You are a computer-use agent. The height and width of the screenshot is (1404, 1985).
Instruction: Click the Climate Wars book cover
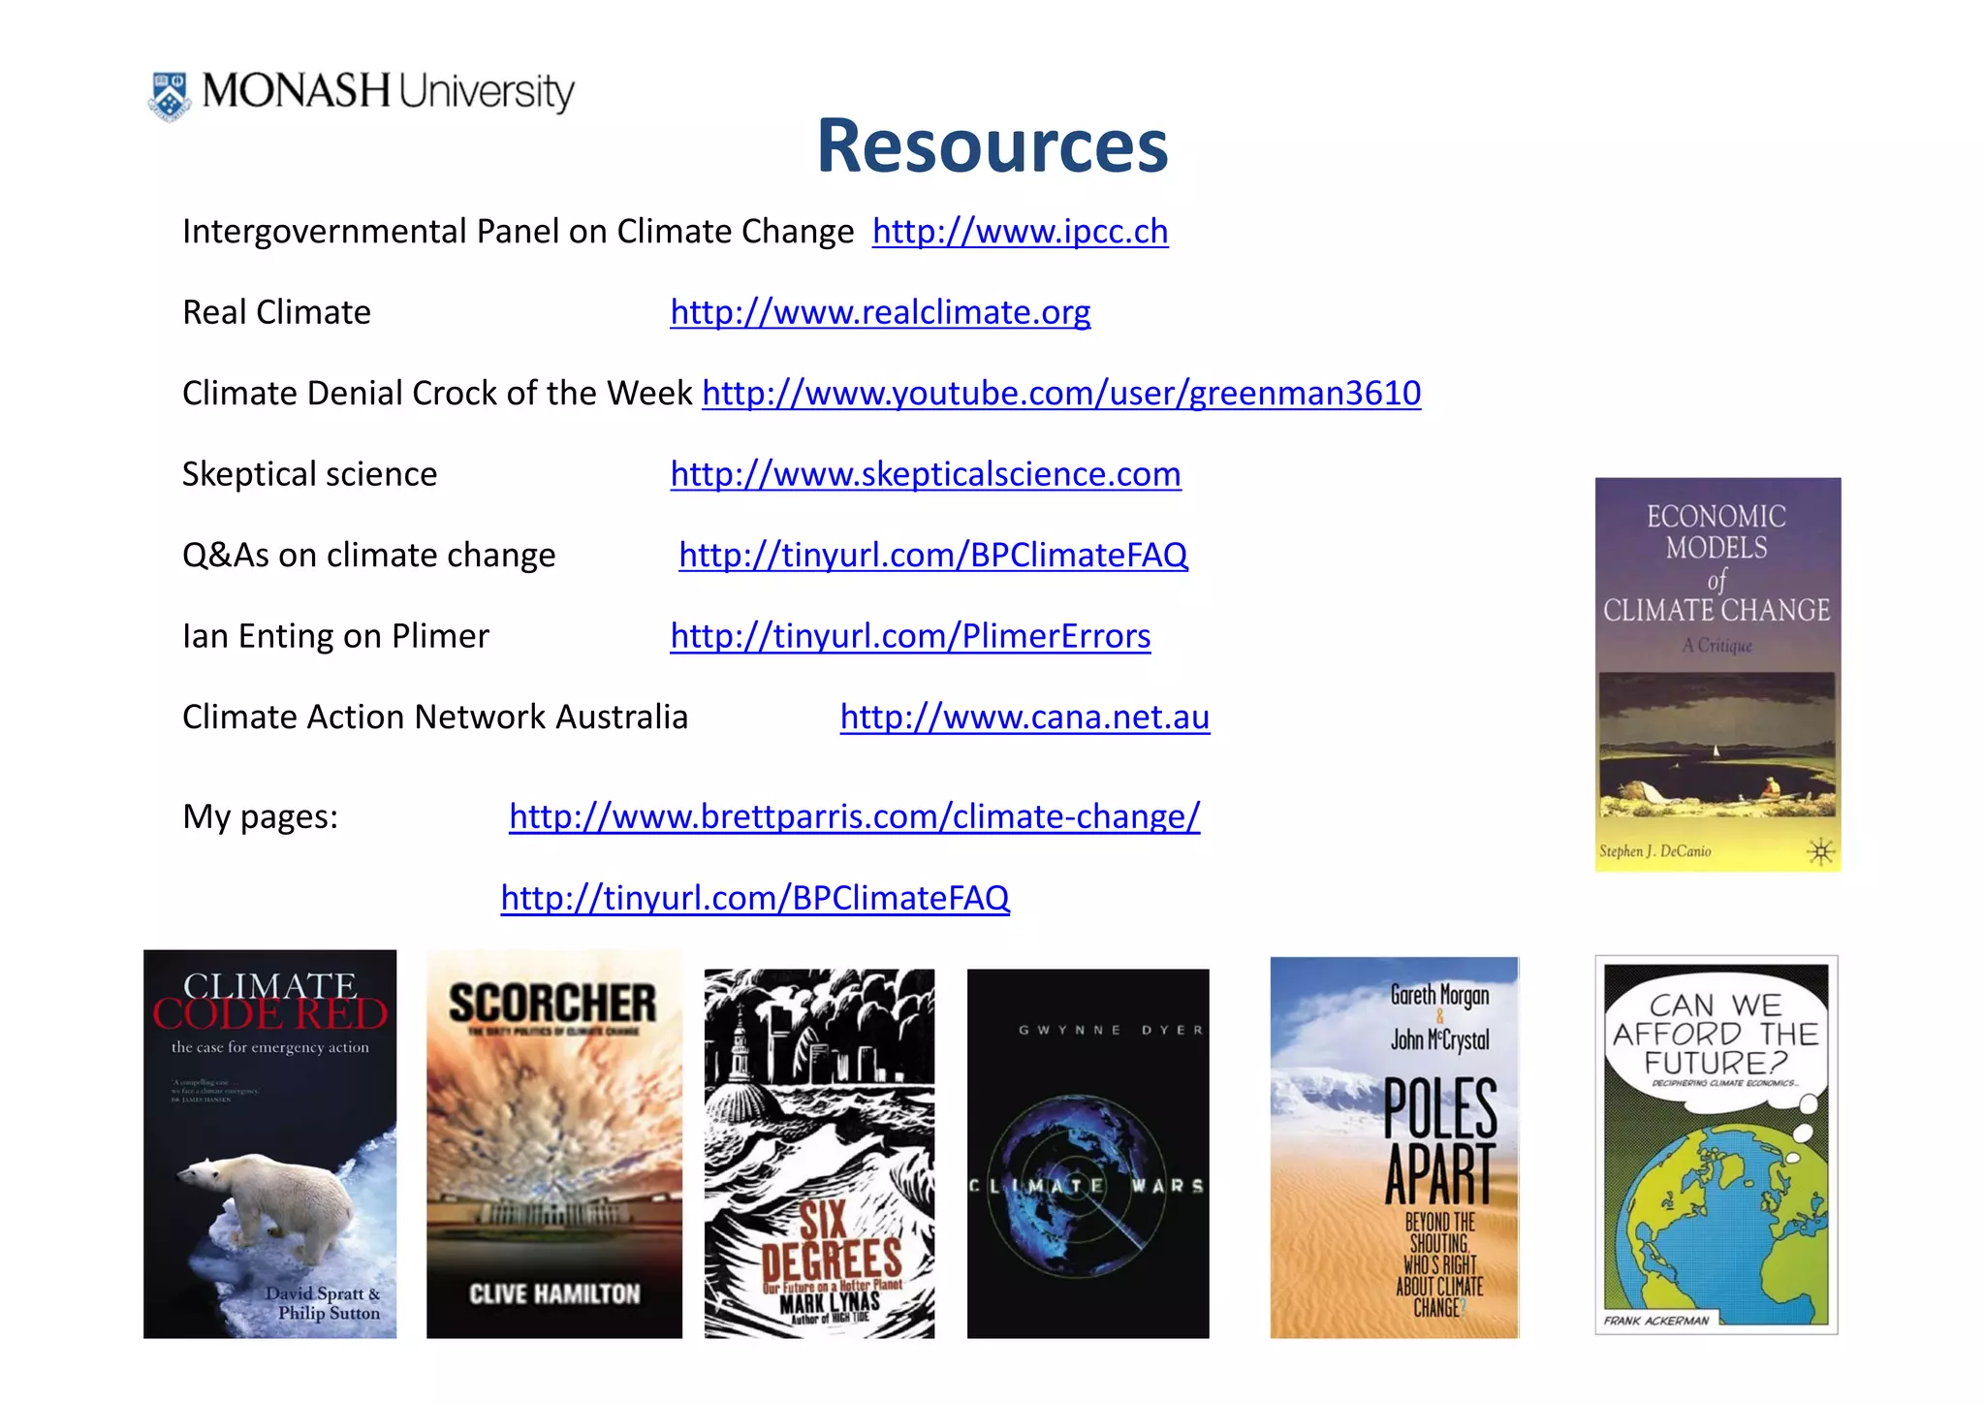coord(1087,1152)
